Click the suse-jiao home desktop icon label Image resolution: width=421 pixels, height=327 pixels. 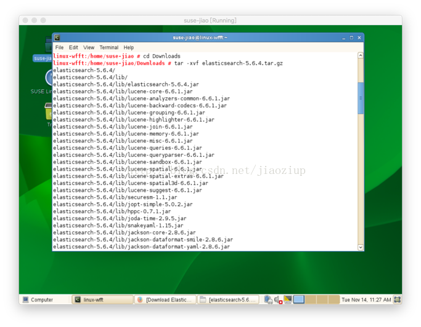(x=43, y=58)
